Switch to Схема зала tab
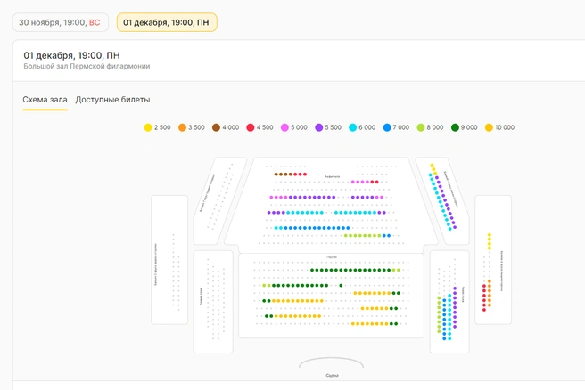The width and height of the screenshot is (585, 390). [x=45, y=100]
